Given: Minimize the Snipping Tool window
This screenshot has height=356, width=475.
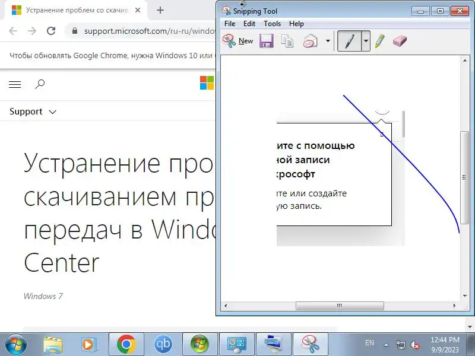Looking at the screenshot, I should pos(420,11).
